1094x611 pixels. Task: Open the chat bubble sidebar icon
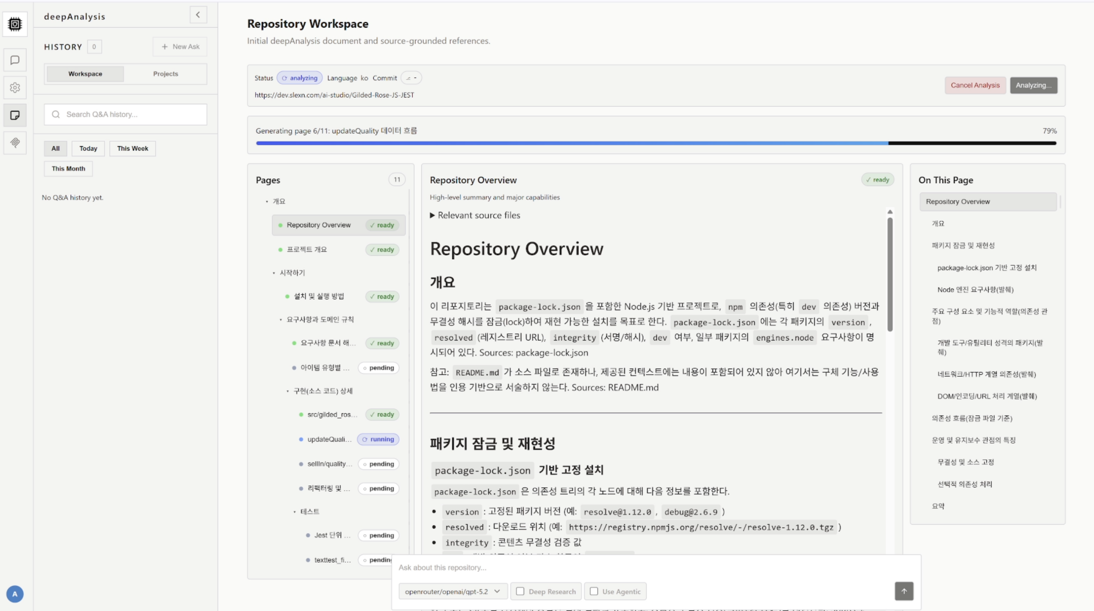15,60
